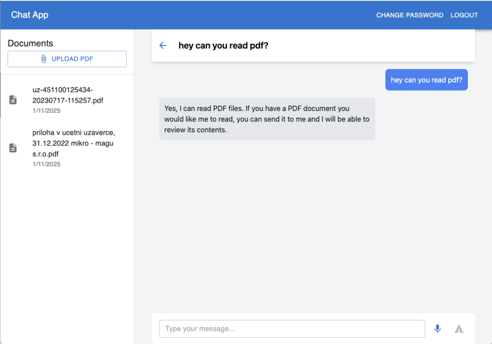The height and width of the screenshot is (344, 492).
Task: Click the date under the priloha PDF
Action: (x=47, y=164)
